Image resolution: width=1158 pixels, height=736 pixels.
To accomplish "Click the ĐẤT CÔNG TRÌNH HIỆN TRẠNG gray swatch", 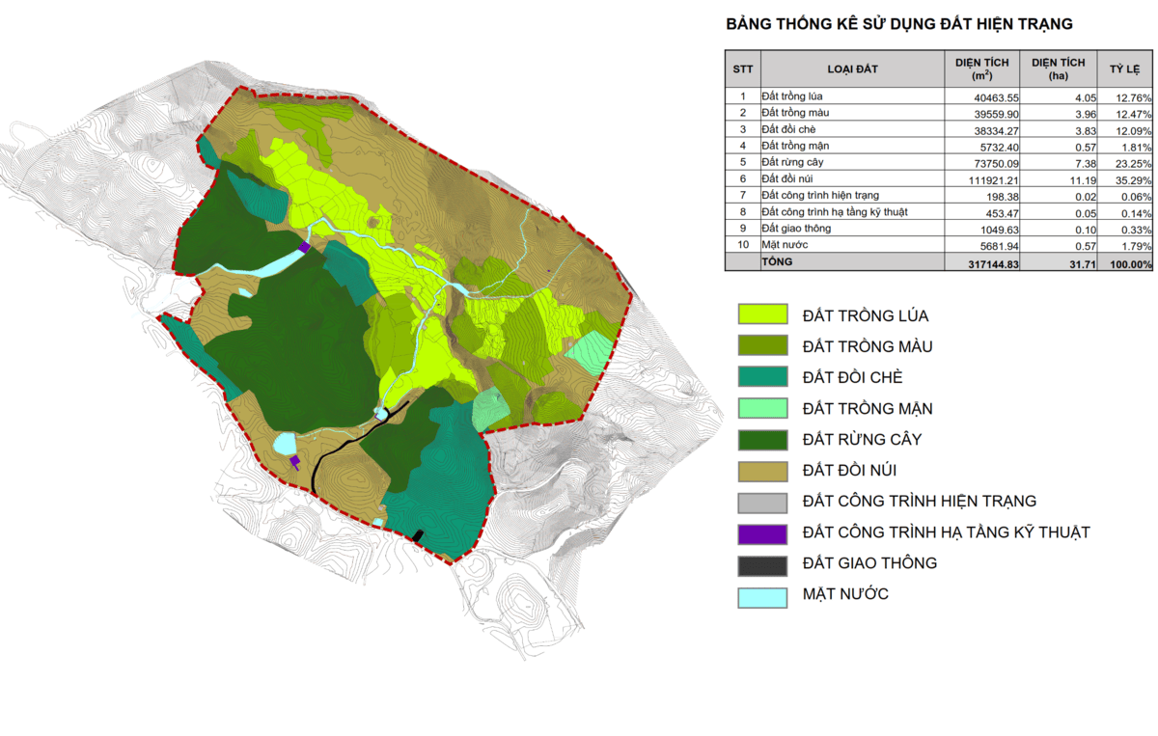I will coord(761,502).
